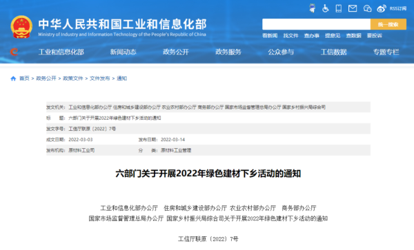Click the red 'e' icon in the navigation bar
This screenshot has height=250, width=414.
tap(14, 52)
